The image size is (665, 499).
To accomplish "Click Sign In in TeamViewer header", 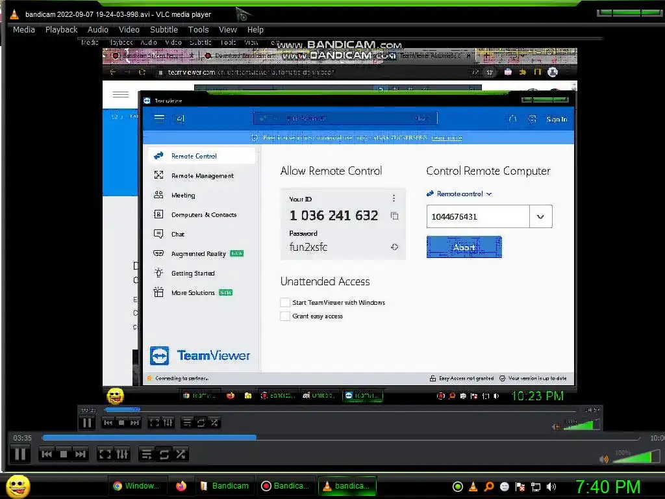I will click(557, 120).
